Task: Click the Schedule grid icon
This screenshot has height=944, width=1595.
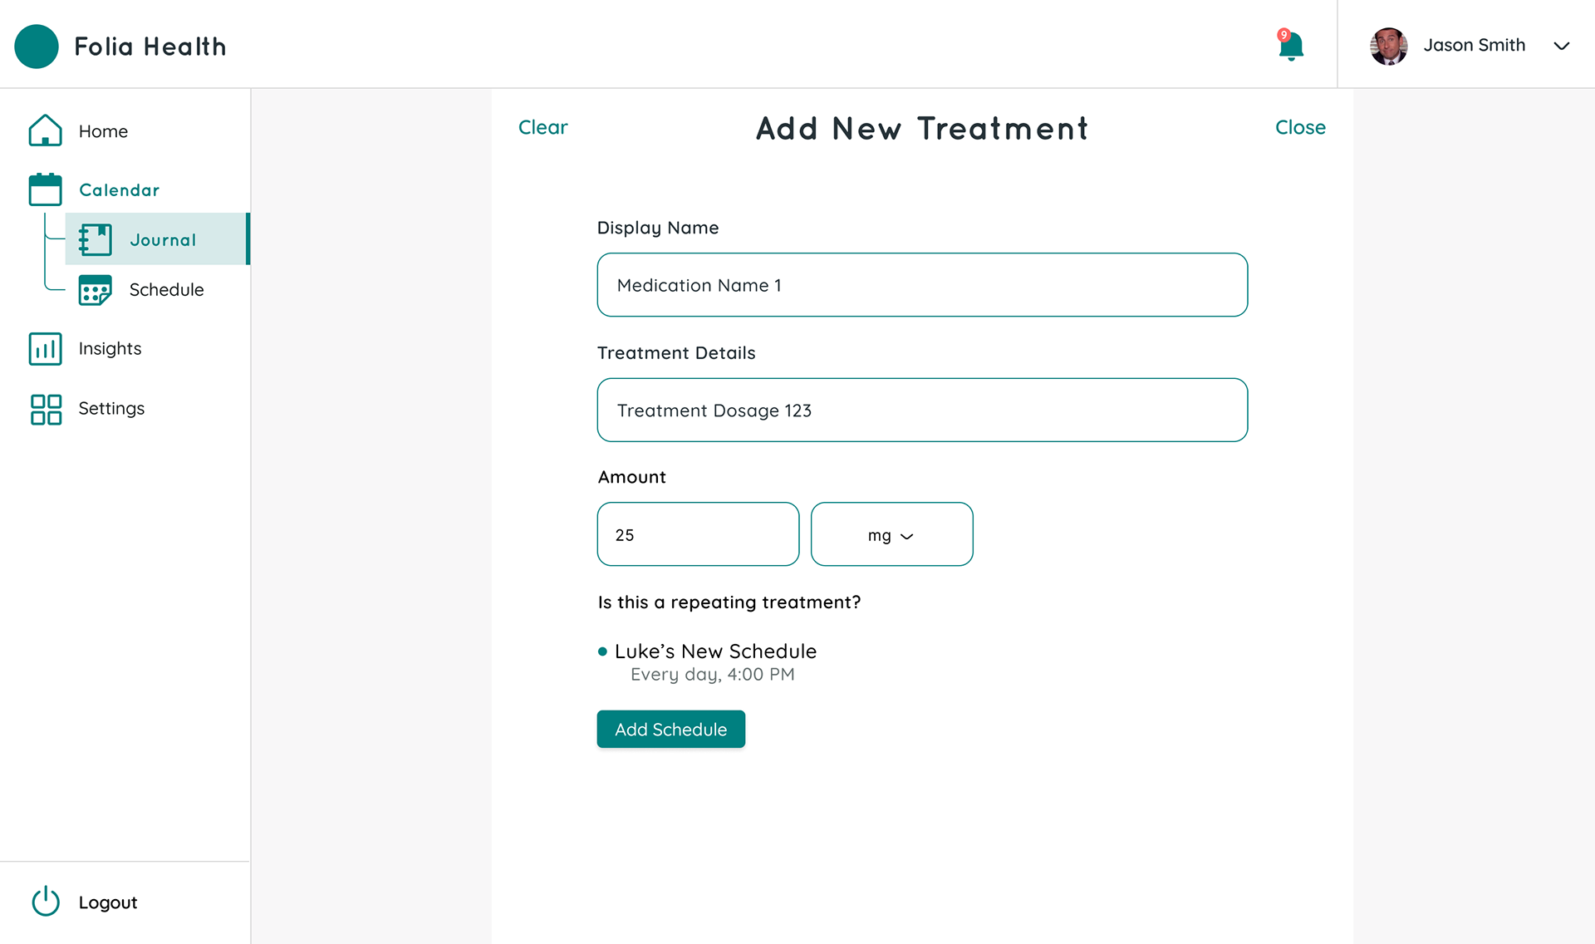Action: coord(95,290)
